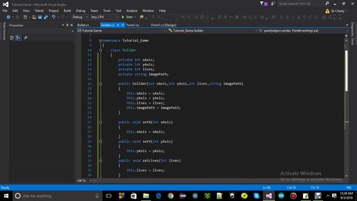This screenshot has height=201, width=357.
Task: Click the Cortana microphone icon
Action: click(x=97, y=196)
